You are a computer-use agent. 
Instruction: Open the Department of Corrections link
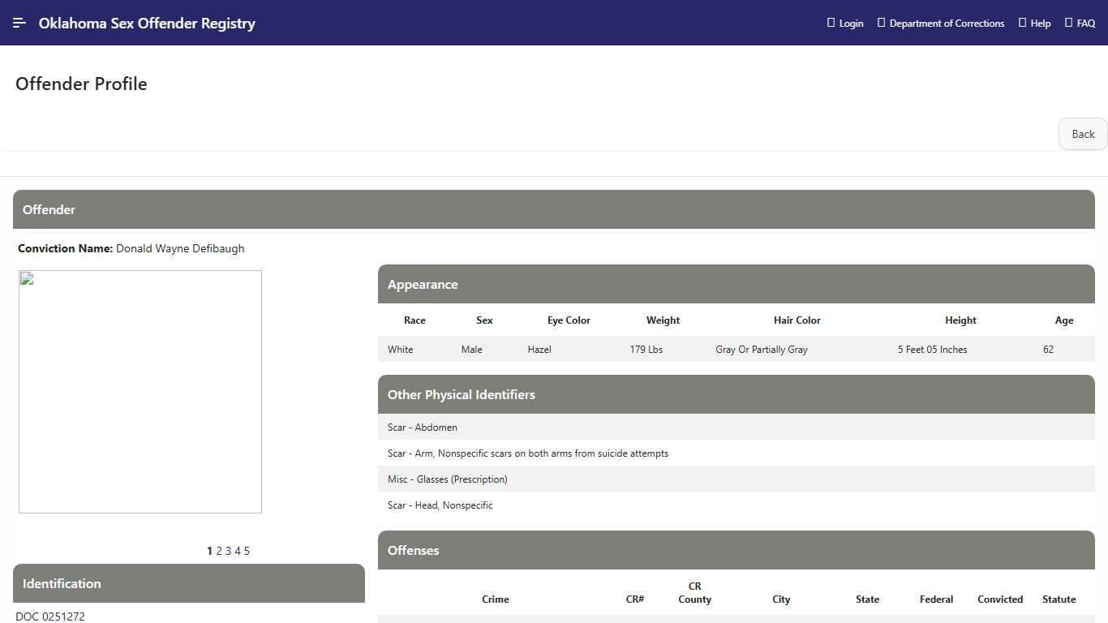tap(941, 24)
